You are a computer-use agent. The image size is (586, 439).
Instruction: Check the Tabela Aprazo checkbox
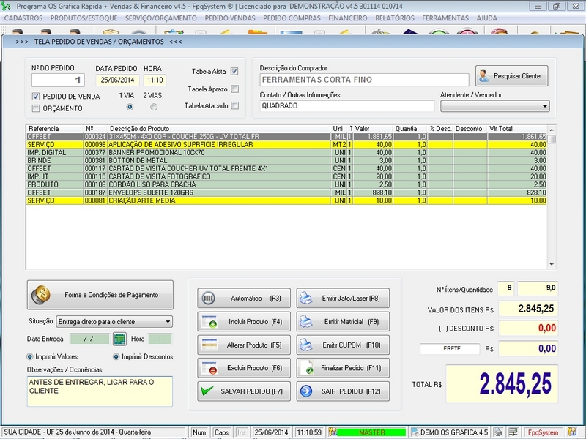234,89
